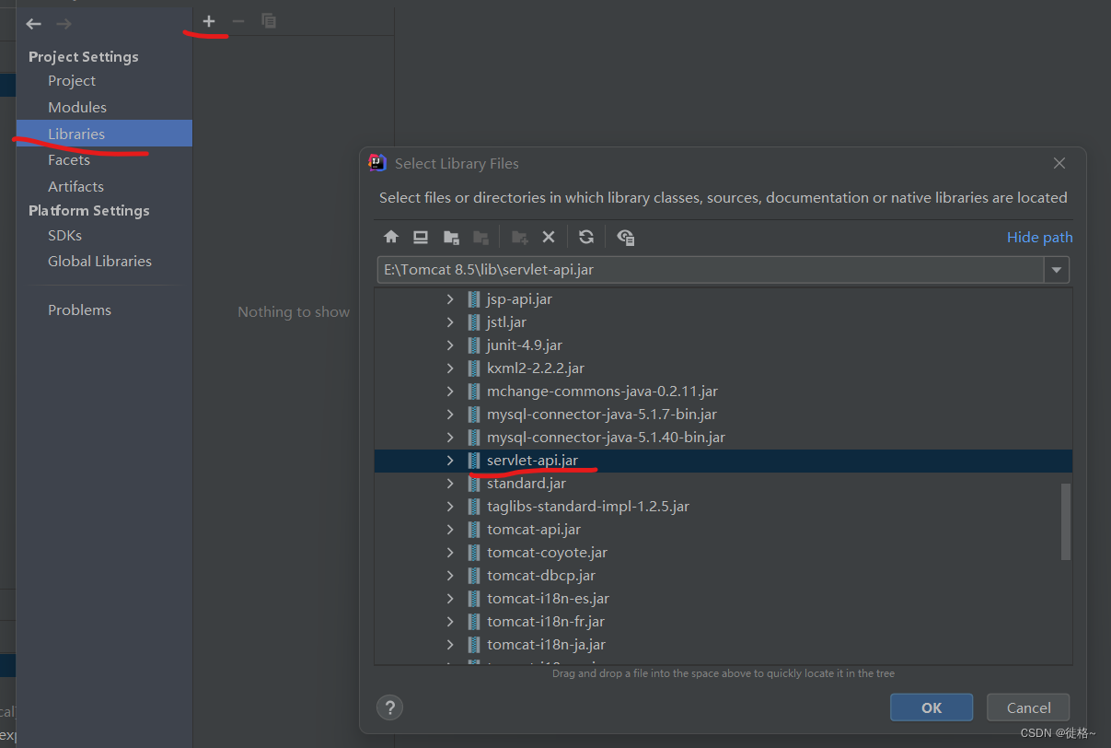The image size is (1111, 748).
Task: Expand standard.jar node
Action: (x=450, y=483)
